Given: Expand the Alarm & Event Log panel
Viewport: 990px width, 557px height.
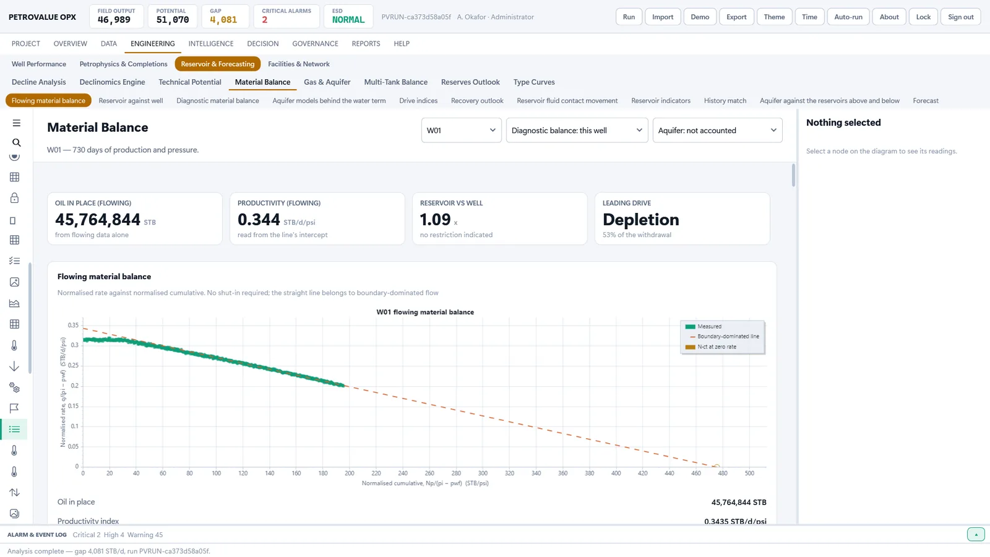Looking at the screenshot, I should click(976, 535).
